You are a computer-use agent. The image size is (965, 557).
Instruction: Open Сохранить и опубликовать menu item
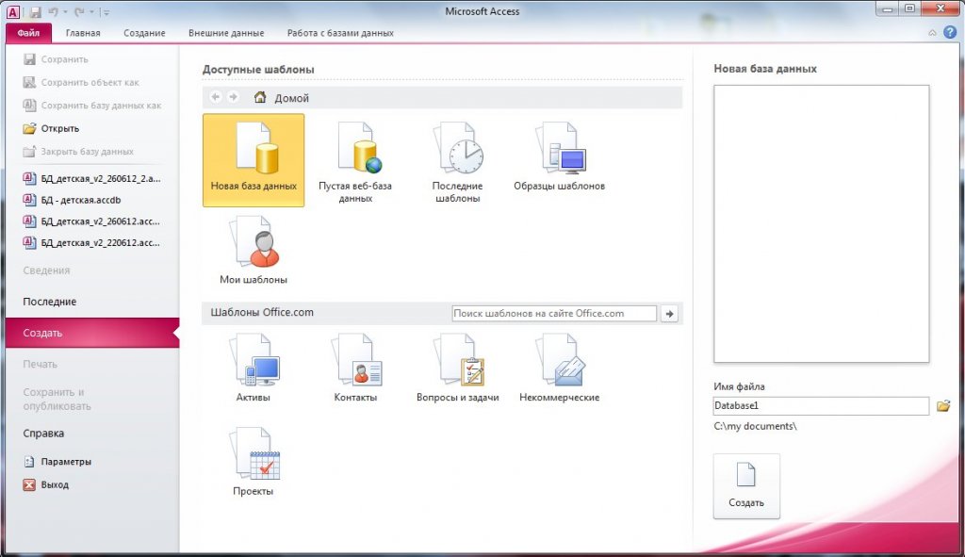(x=57, y=399)
